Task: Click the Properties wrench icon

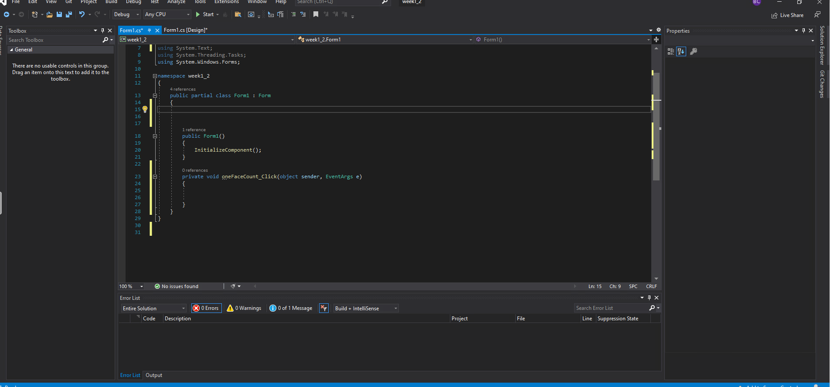Action: pyautogui.click(x=694, y=51)
